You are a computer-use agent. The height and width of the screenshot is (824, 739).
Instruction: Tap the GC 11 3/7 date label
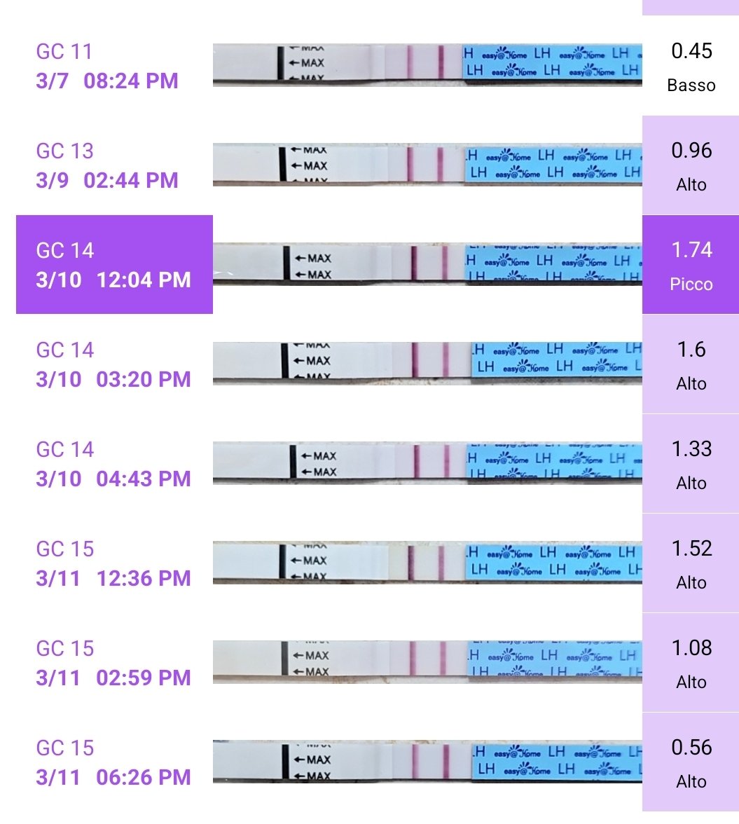coord(107,67)
